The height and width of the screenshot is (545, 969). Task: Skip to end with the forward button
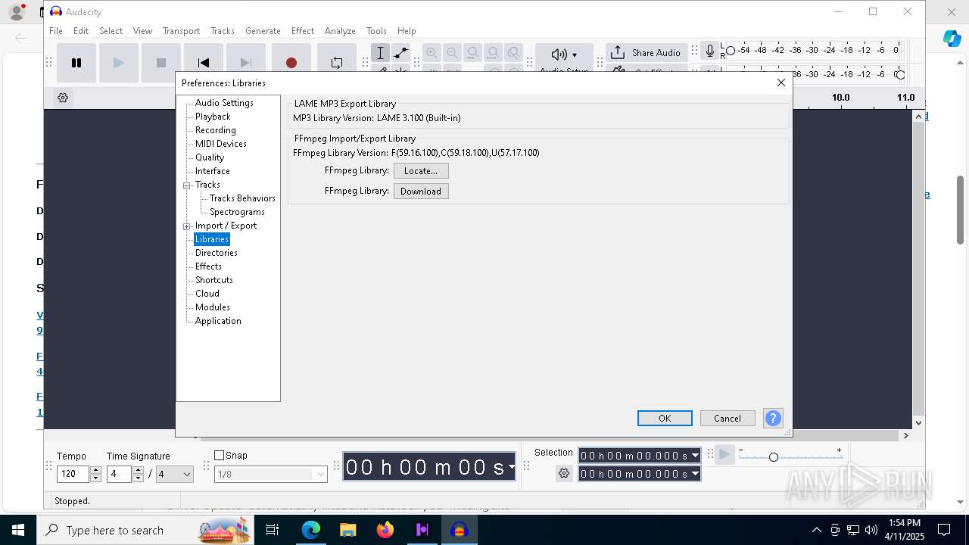[246, 63]
